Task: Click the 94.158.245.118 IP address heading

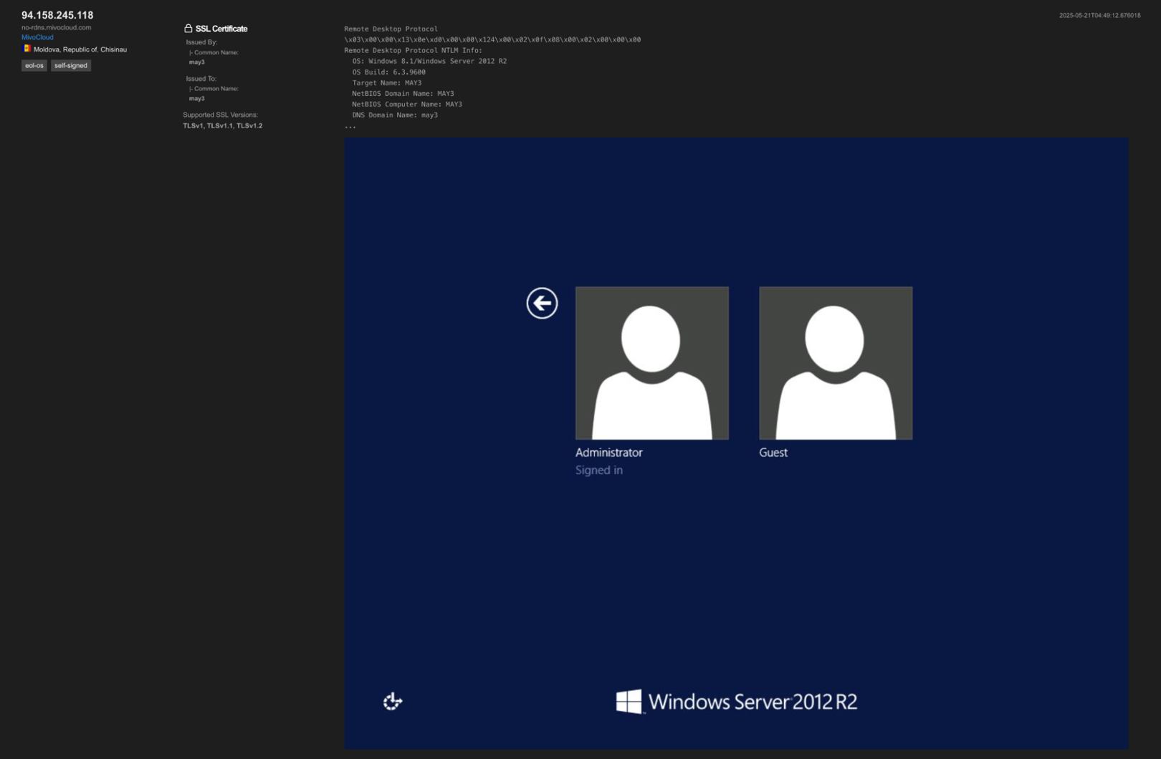Action: pos(57,15)
